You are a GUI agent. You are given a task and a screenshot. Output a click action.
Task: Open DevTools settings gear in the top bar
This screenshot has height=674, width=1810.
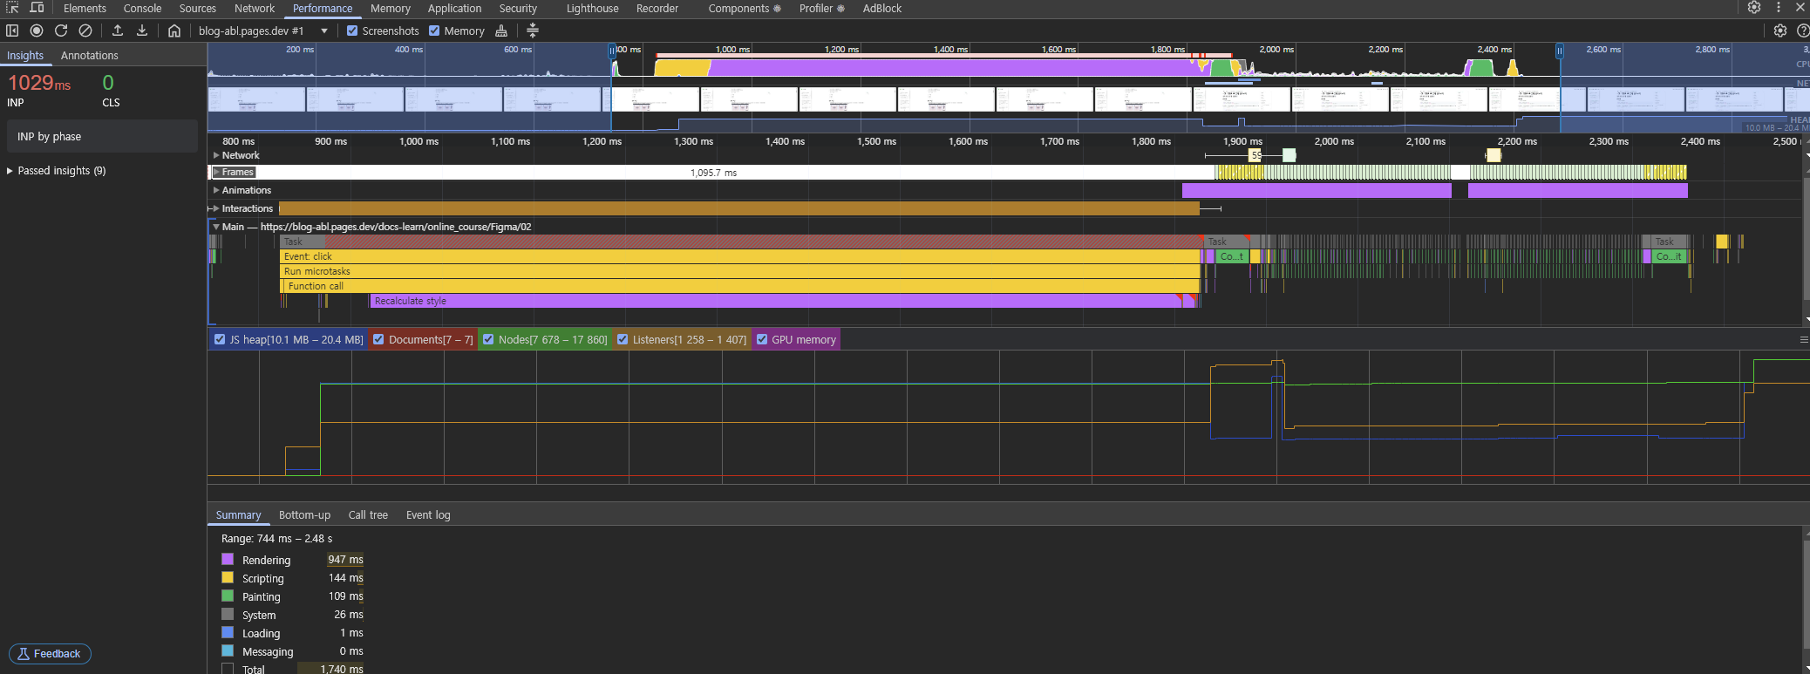1754,8
